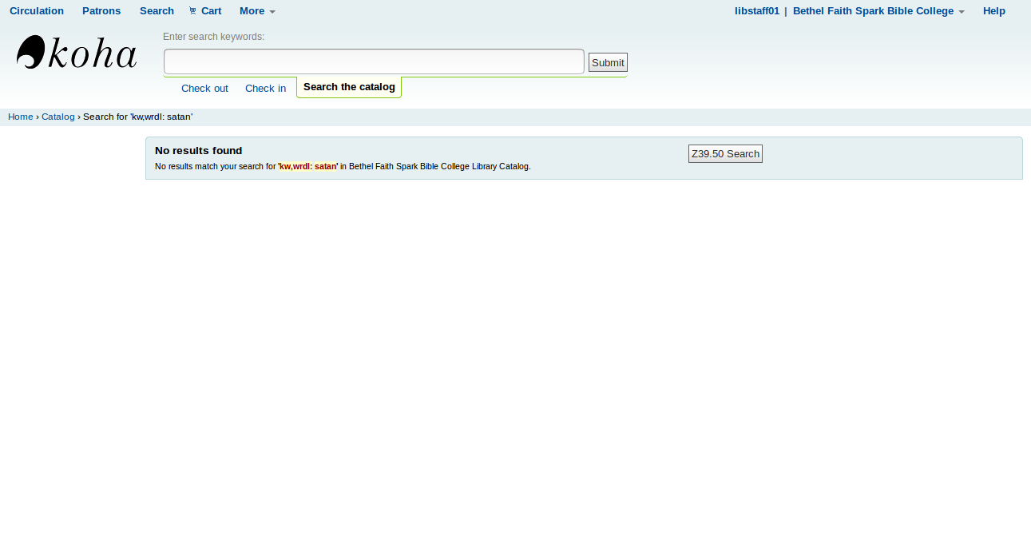The height and width of the screenshot is (535, 1031).
Task: Switch to the Check out tab
Action: click(x=204, y=89)
